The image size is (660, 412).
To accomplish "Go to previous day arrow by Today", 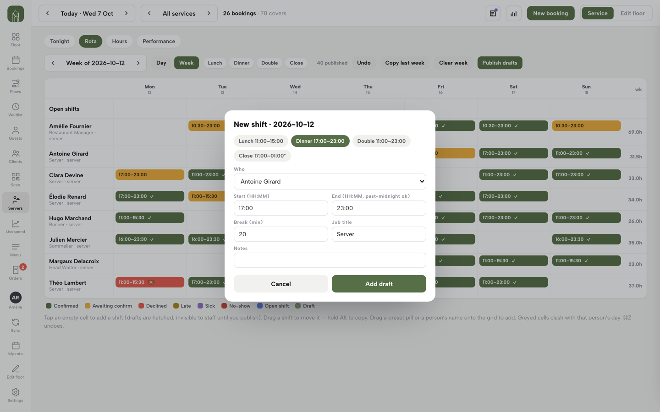I will tap(47, 13).
